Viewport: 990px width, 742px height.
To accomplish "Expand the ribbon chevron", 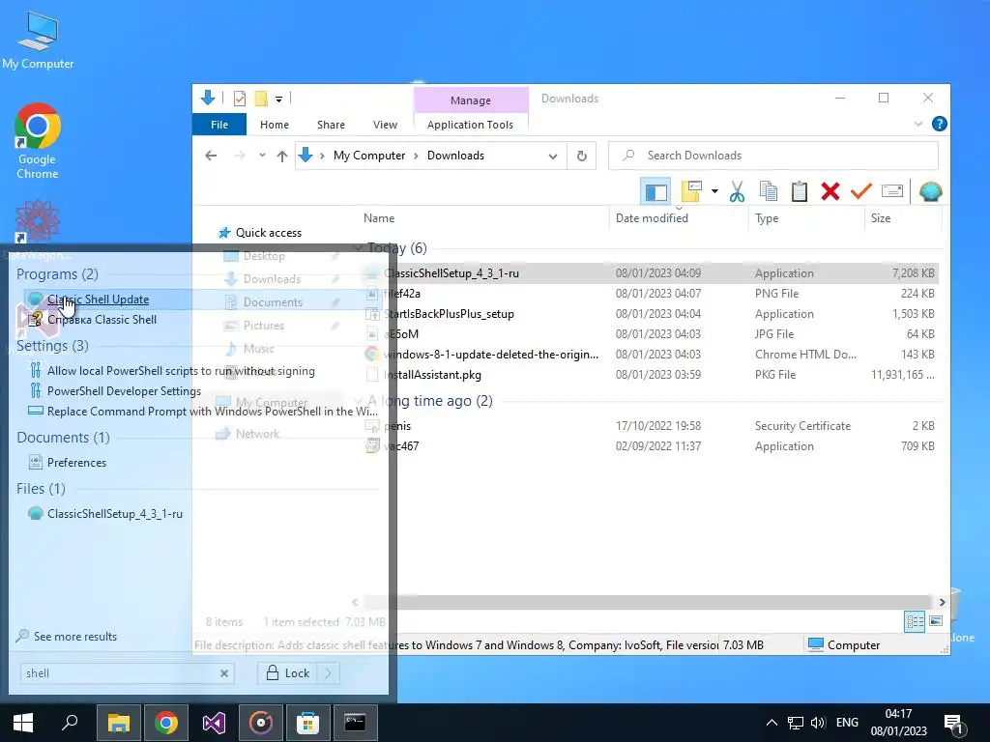I will tap(918, 125).
